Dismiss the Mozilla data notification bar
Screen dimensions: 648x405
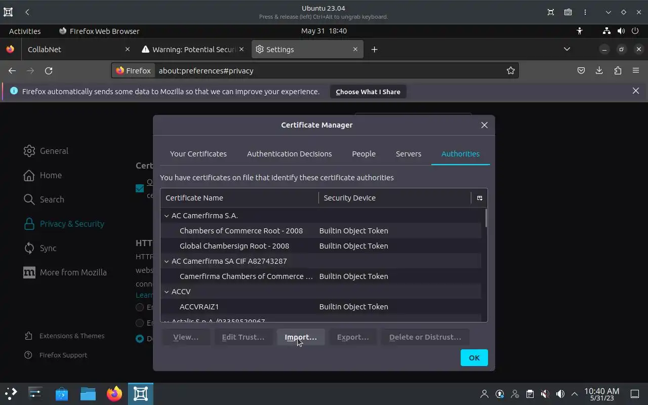pyautogui.click(x=636, y=91)
